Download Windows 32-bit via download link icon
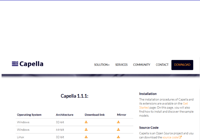200x140 pixels. (86, 122)
